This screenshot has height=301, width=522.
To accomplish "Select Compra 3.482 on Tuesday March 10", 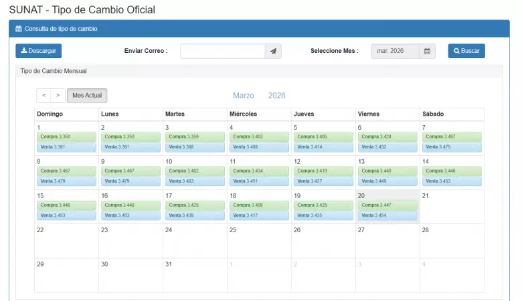I will [x=195, y=171].
